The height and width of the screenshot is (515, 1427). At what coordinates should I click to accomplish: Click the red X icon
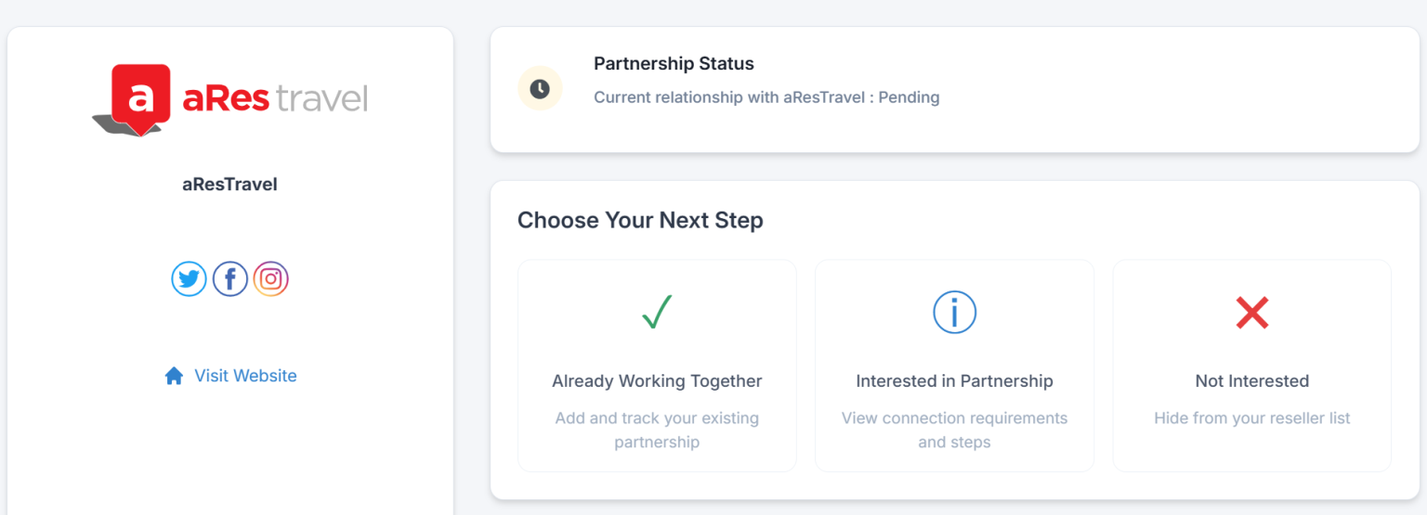[1251, 313]
